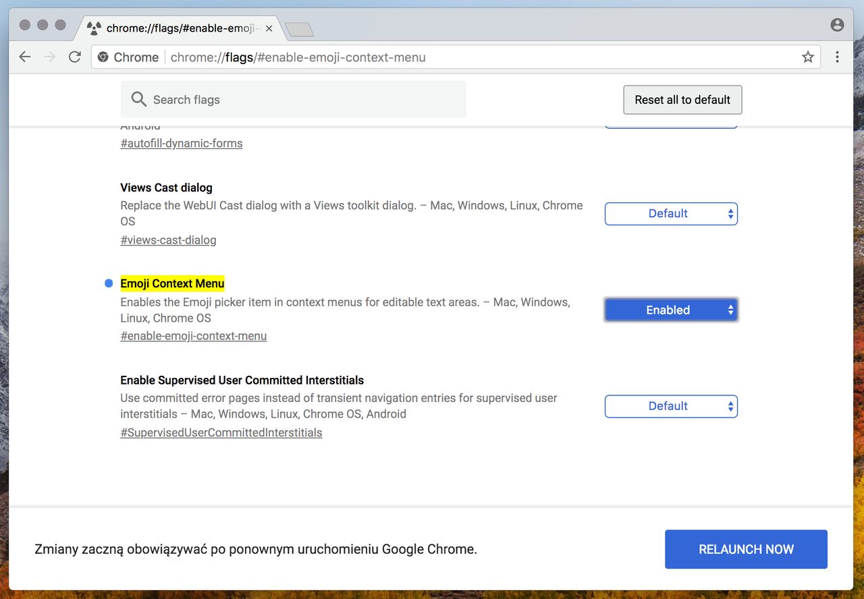
Task: Open the Emoji Context Menu Enabled dropdown
Action: tap(671, 310)
